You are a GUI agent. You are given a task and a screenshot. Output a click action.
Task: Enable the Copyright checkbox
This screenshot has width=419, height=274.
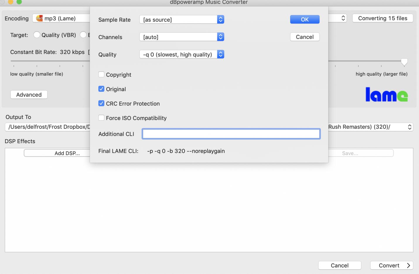click(101, 74)
